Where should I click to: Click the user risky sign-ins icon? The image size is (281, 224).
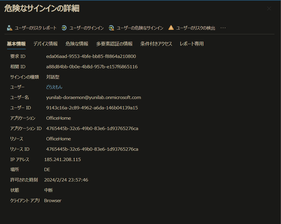[x=111, y=28]
